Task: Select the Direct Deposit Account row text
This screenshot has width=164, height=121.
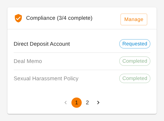Action: (x=42, y=44)
